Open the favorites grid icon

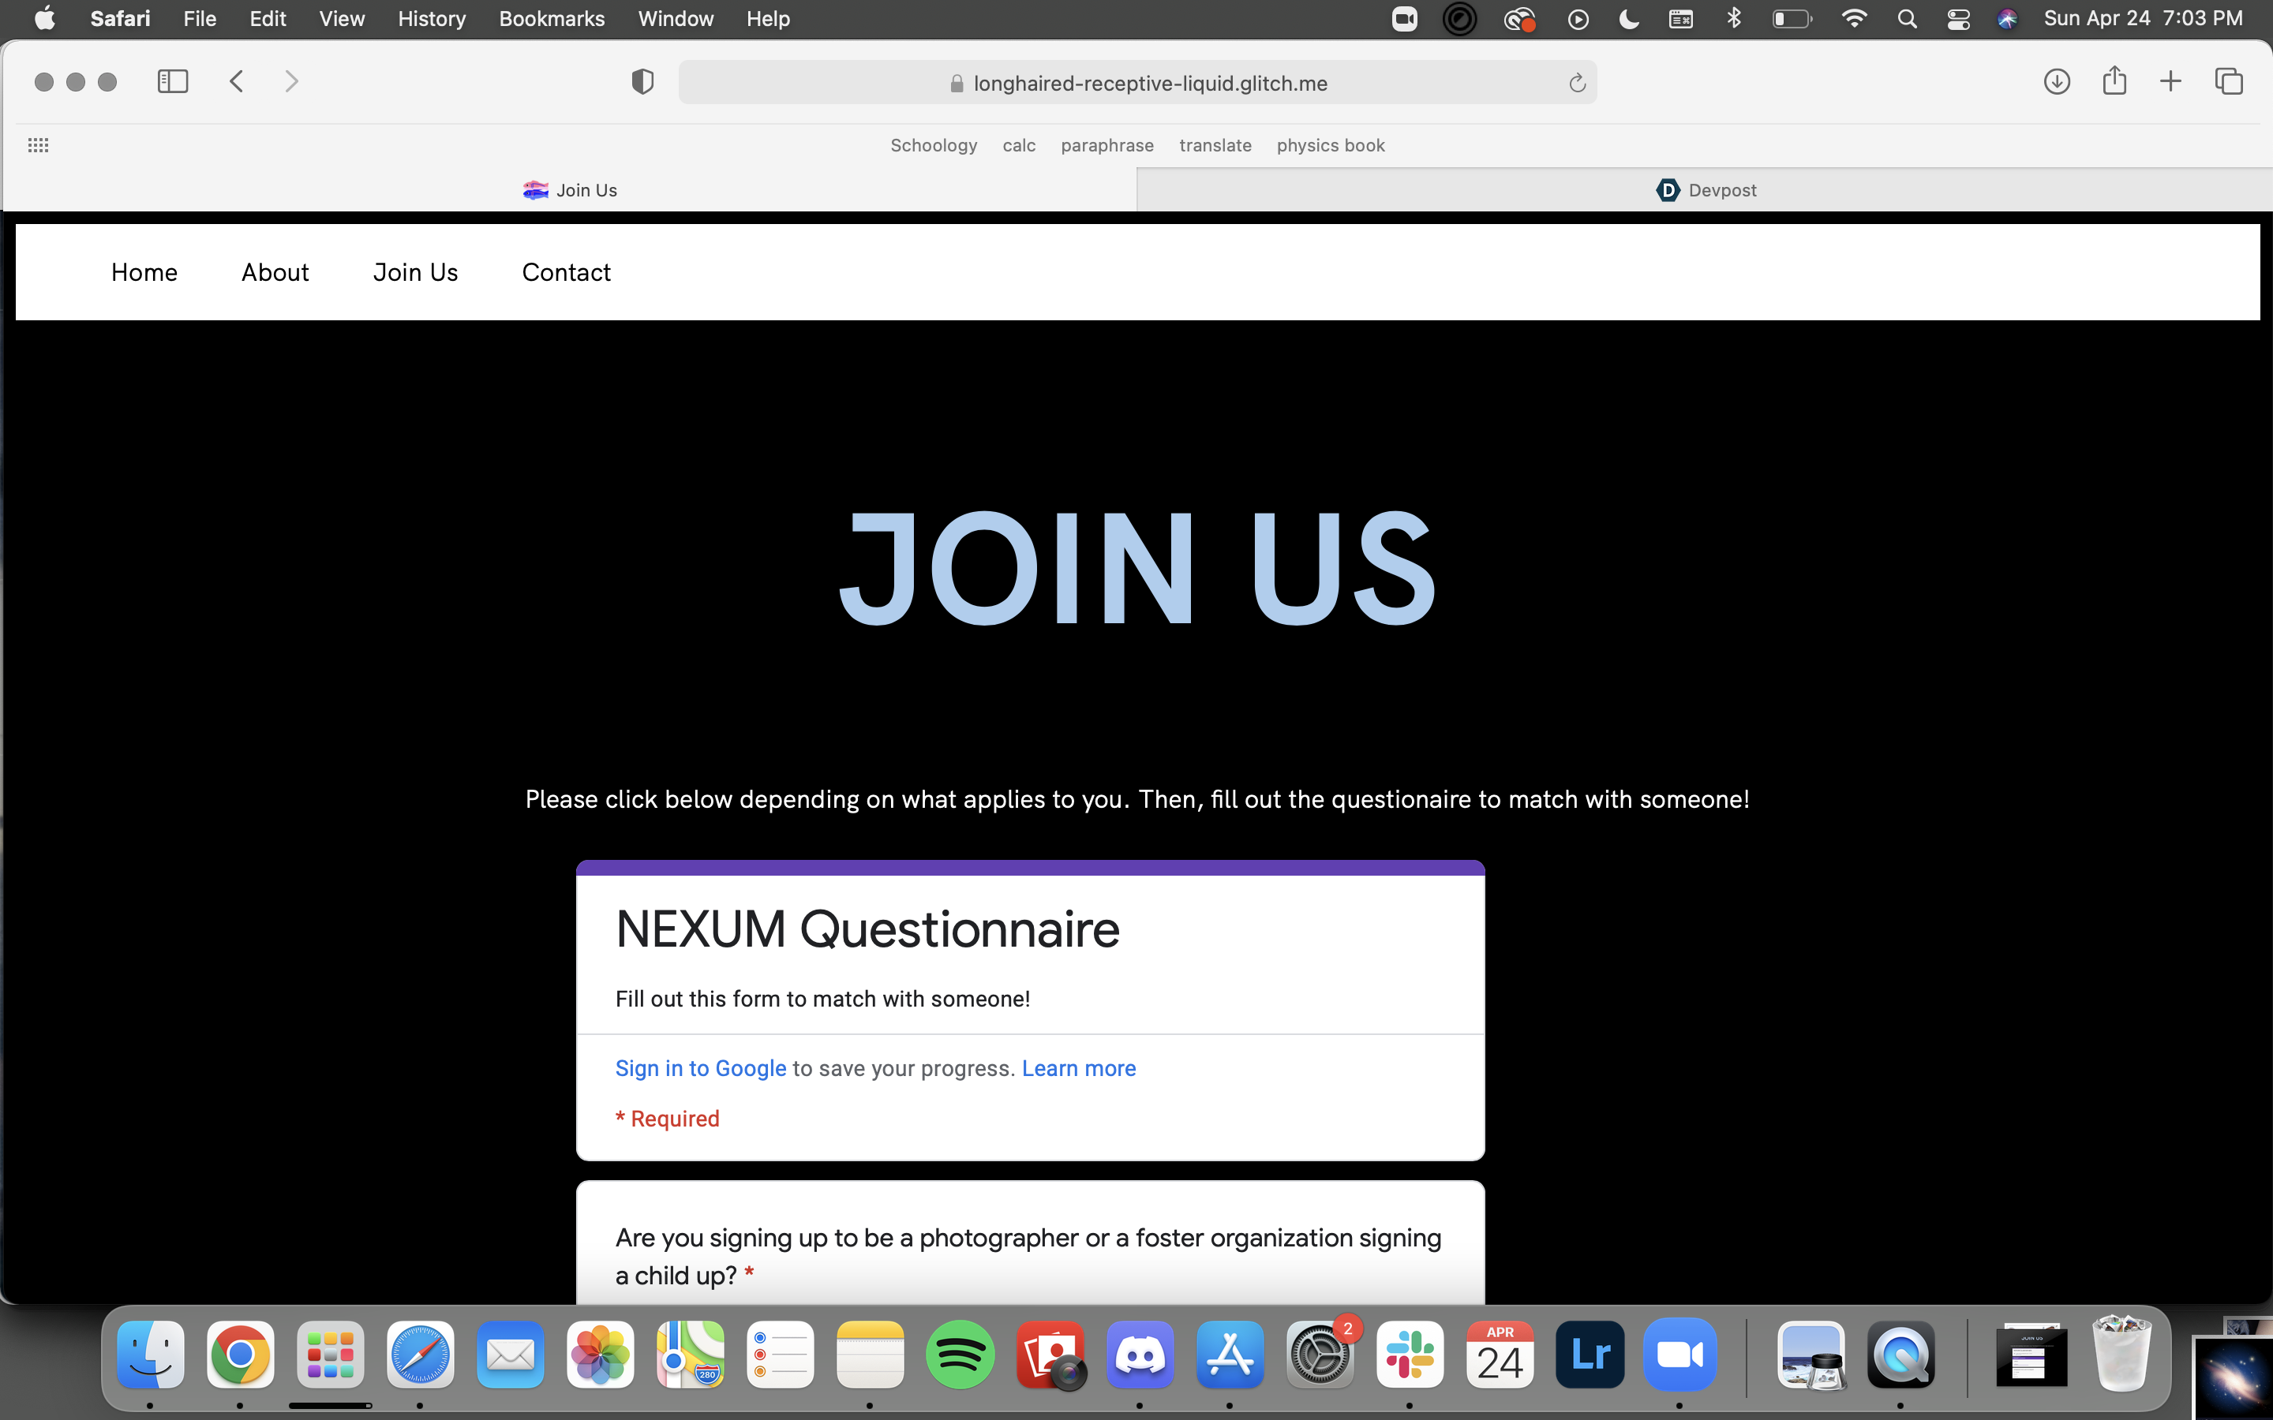39,144
